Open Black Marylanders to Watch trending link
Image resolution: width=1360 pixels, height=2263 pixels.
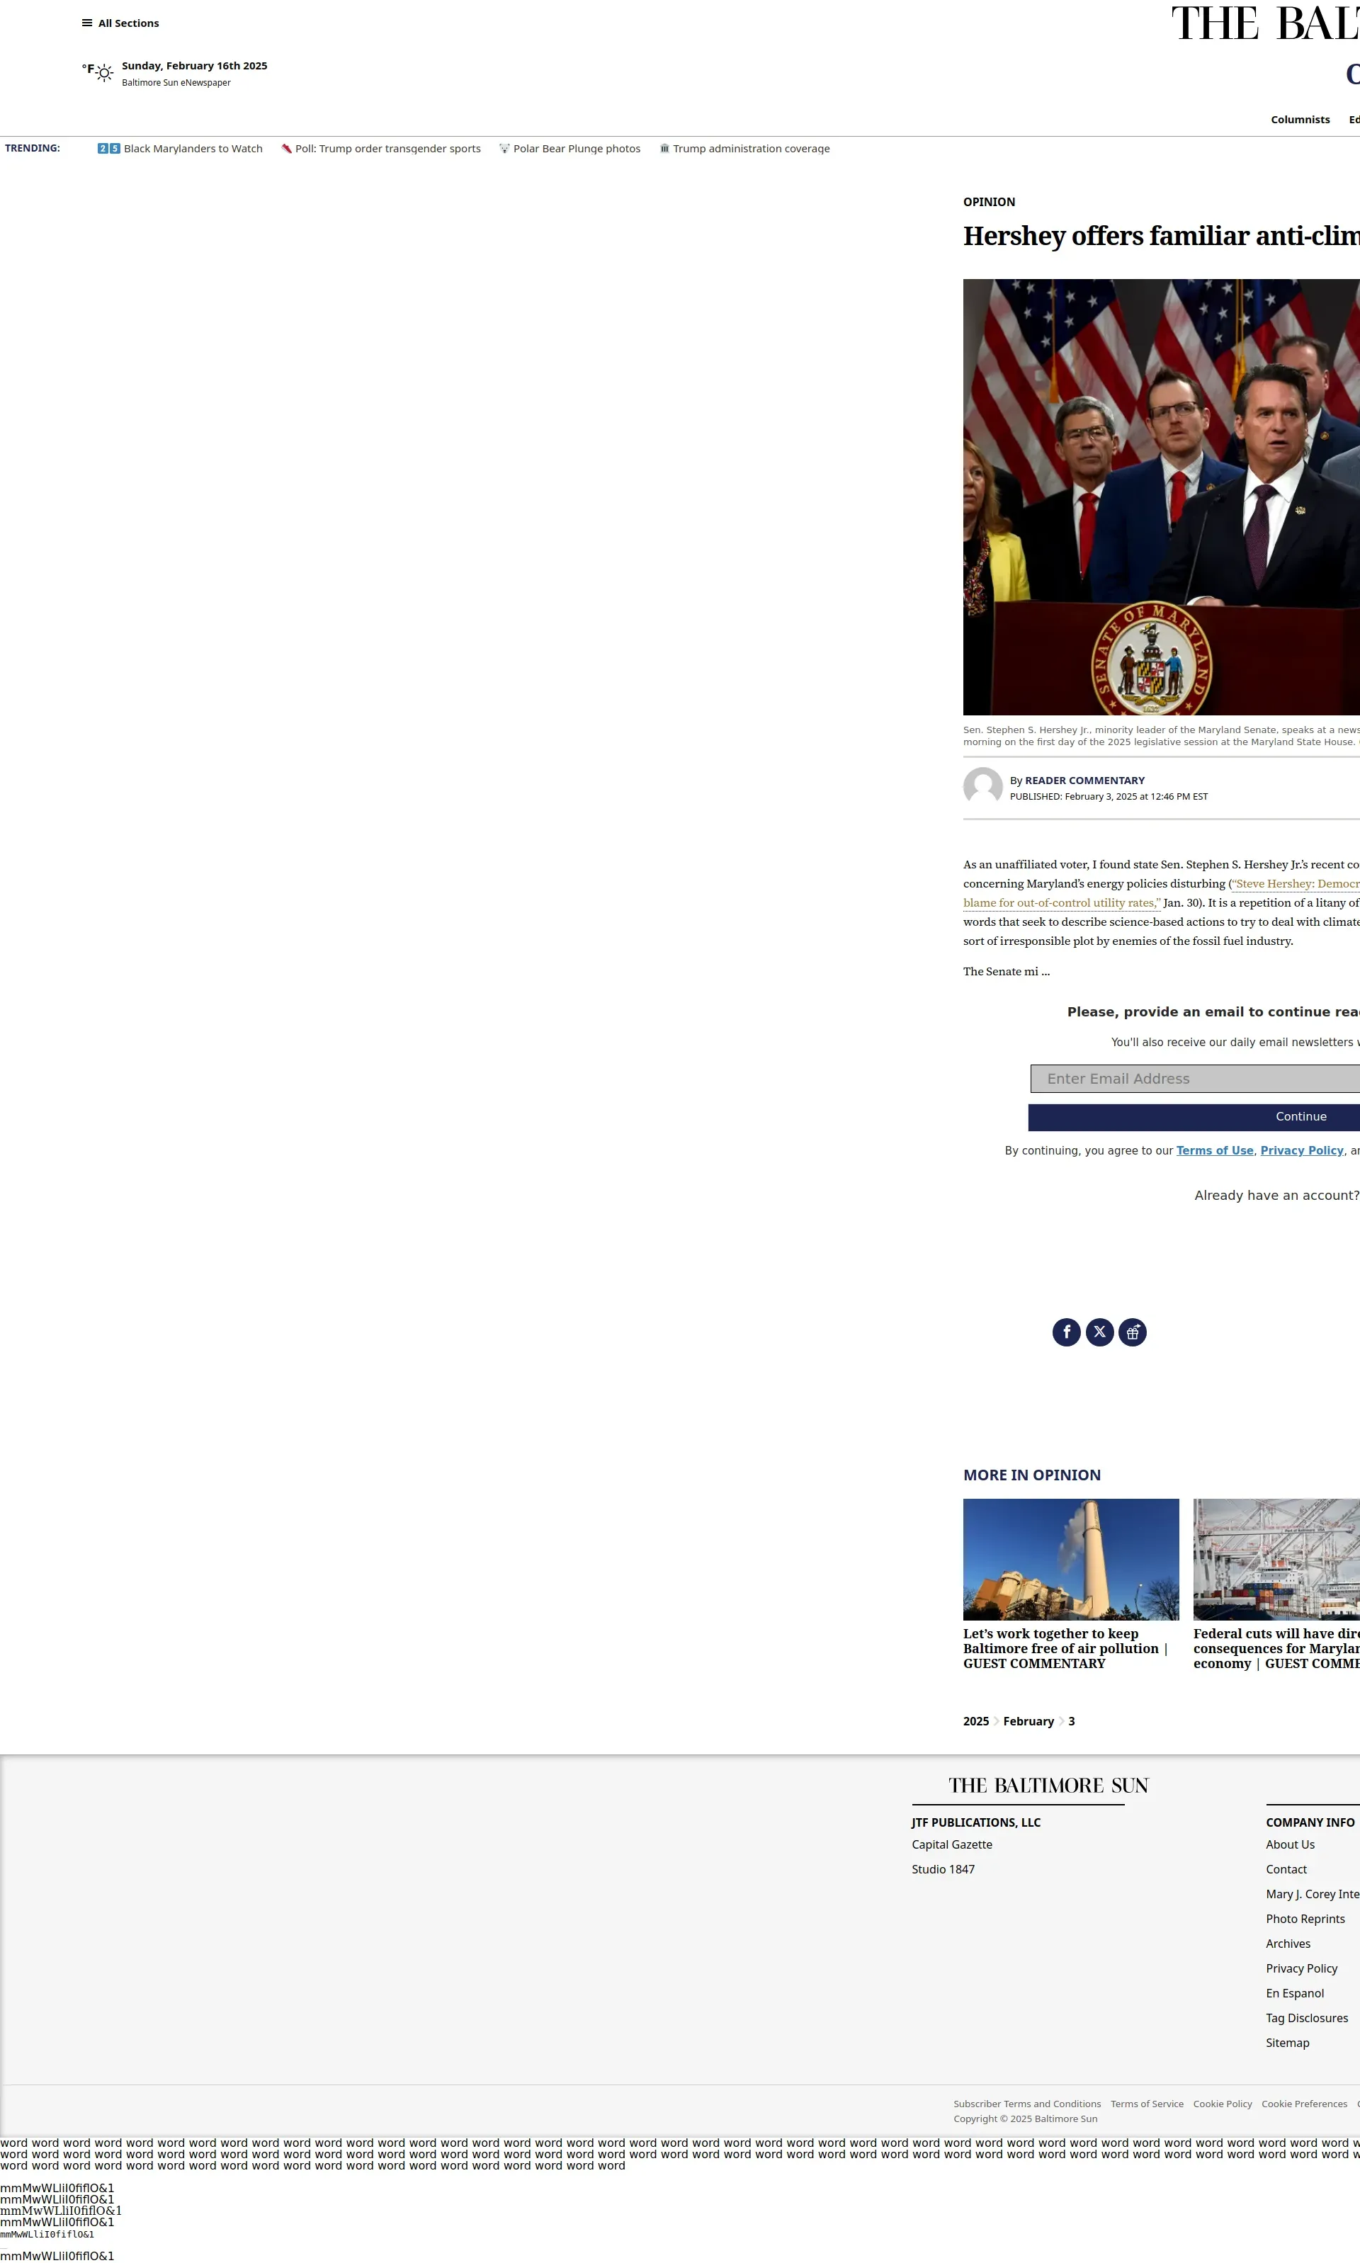[193, 149]
